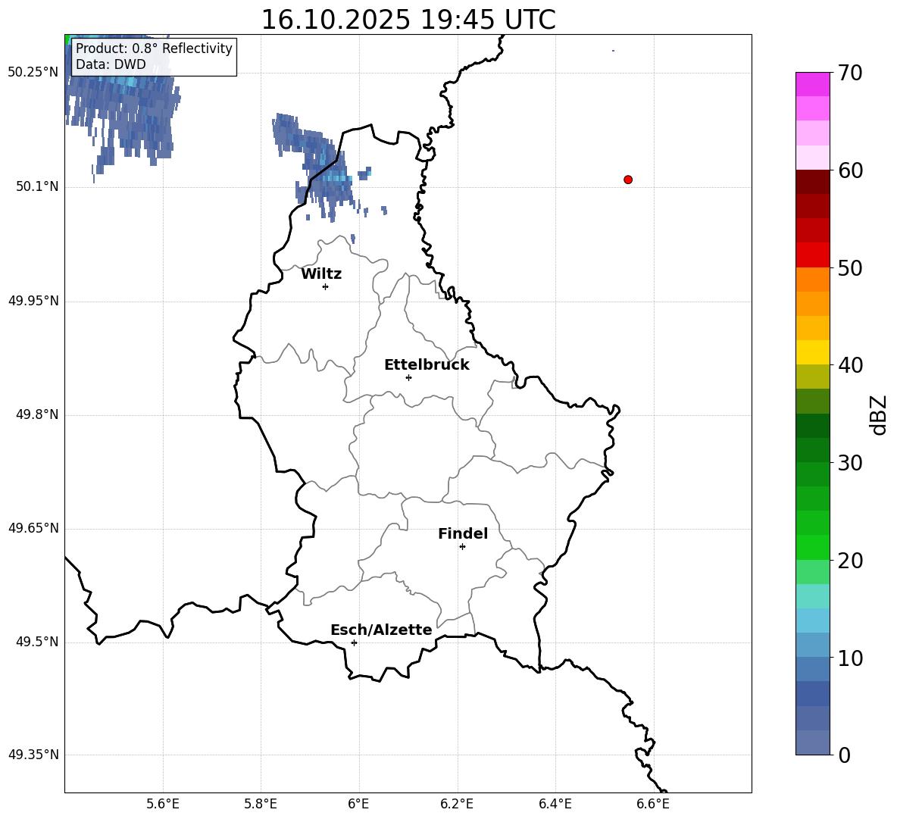
Task: Click the 40 colorbar tick label
Action: tap(850, 365)
